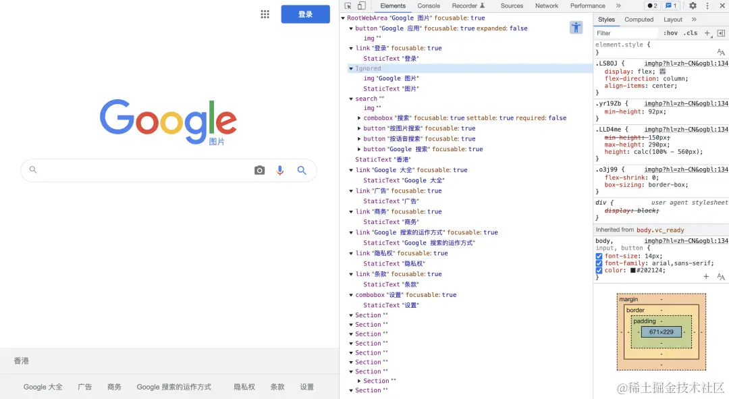This screenshot has height=399, width=729.
Task: Expand the button "Google 搜索" node
Action: [x=359, y=149]
